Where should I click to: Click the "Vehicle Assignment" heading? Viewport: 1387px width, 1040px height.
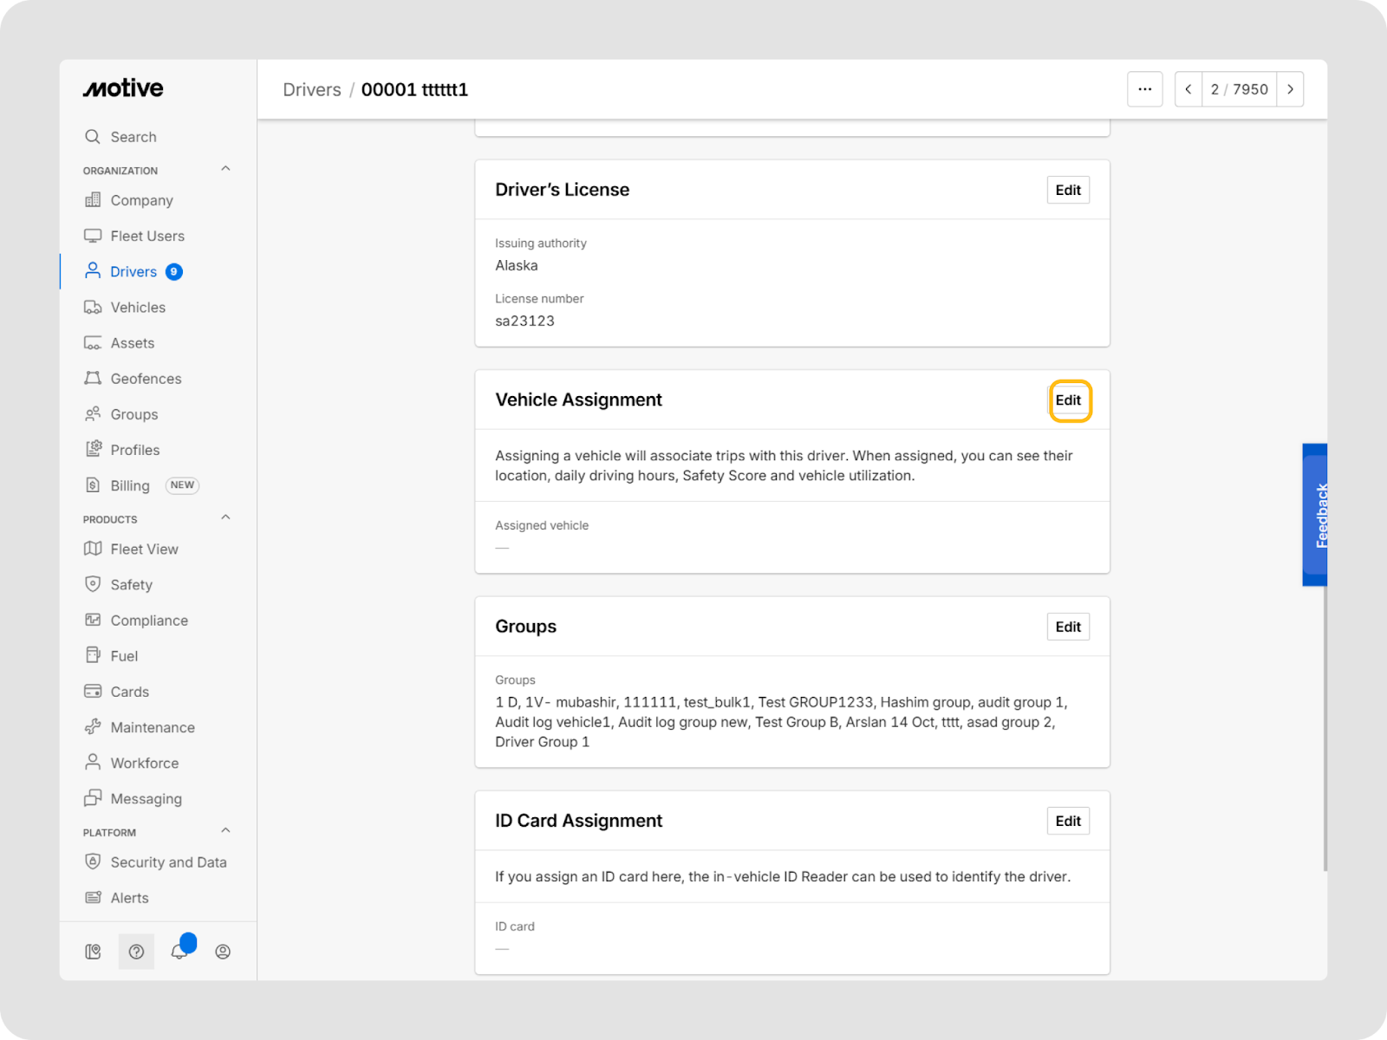(x=578, y=400)
